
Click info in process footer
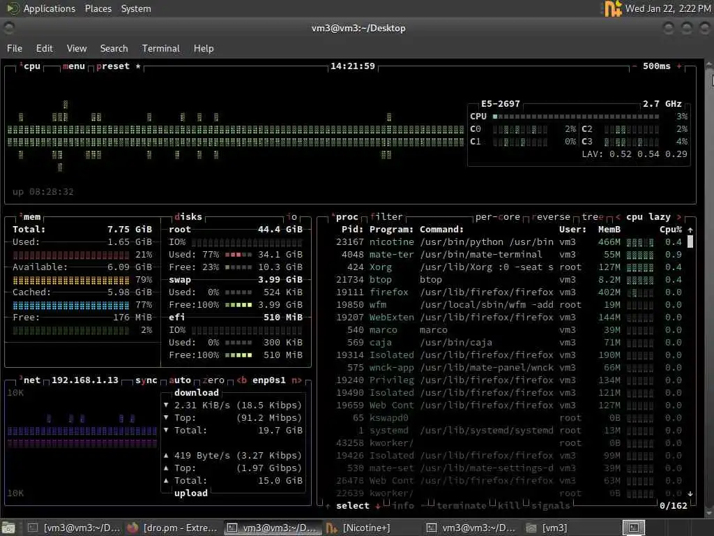403,506
